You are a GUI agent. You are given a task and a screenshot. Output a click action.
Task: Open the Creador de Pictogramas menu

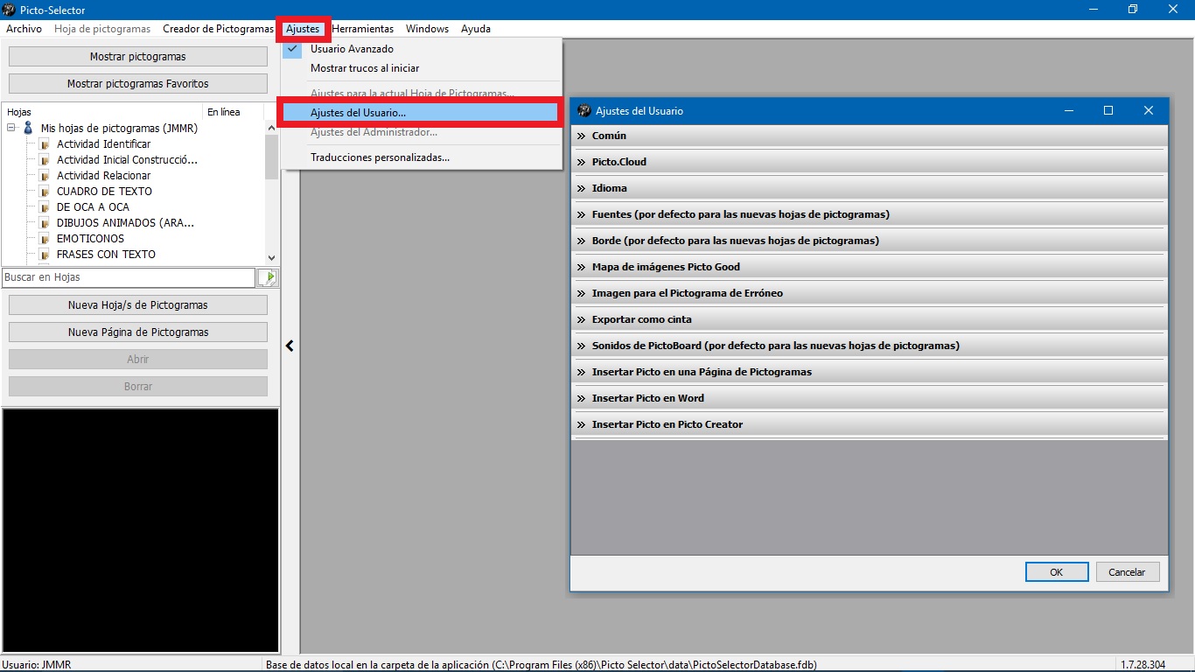tap(218, 29)
